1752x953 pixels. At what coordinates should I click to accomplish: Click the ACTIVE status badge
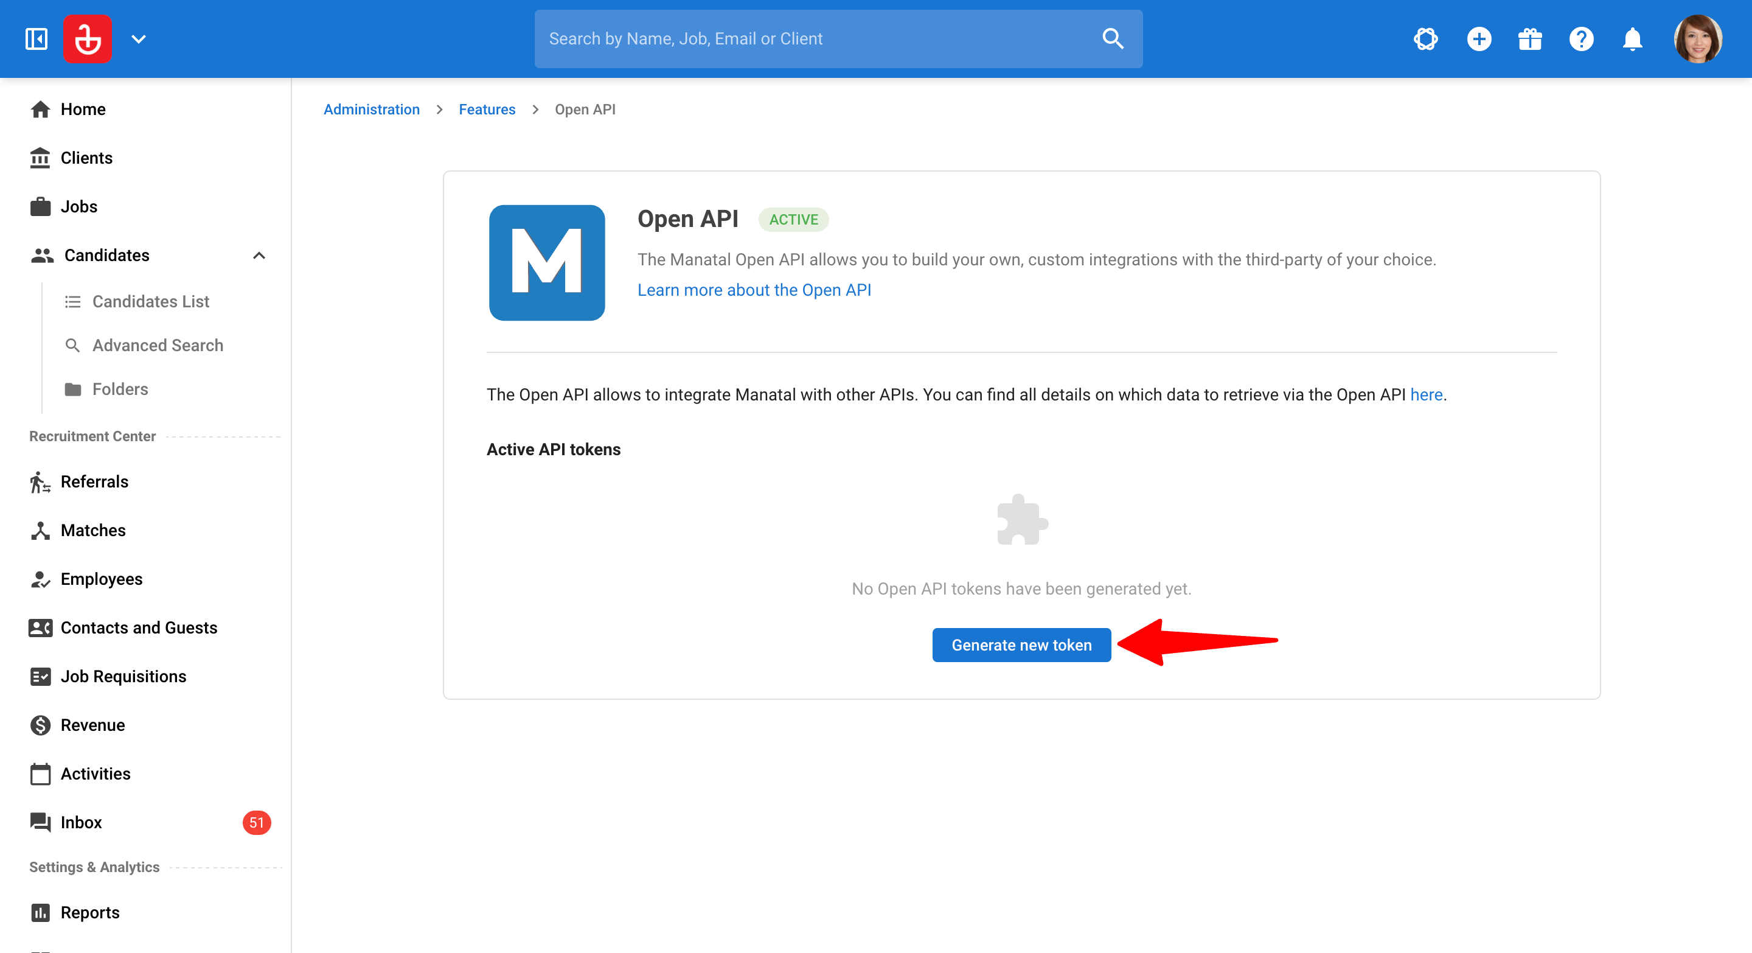794,220
